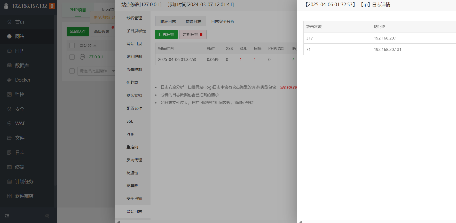The height and width of the screenshot is (223, 456).
Task: Open 防篡改 in site settings menu
Action: click(x=132, y=186)
